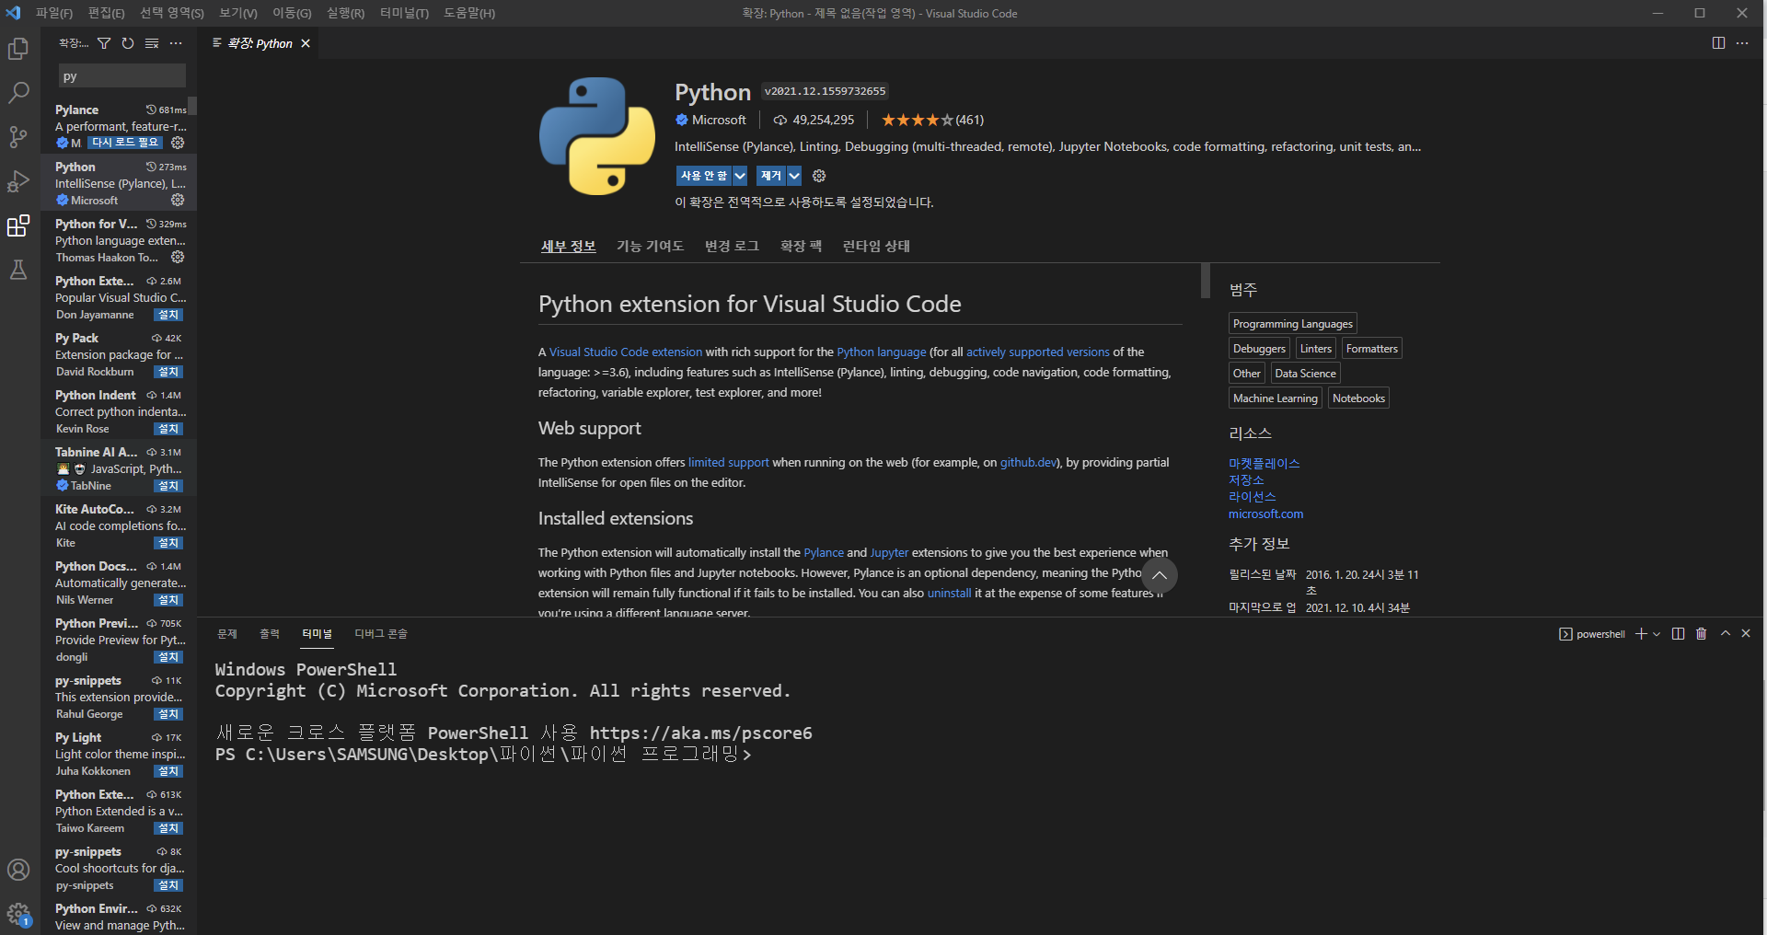Open the Jupyter extension link
Viewport: 1767px width, 935px height.
coord(889,552)
